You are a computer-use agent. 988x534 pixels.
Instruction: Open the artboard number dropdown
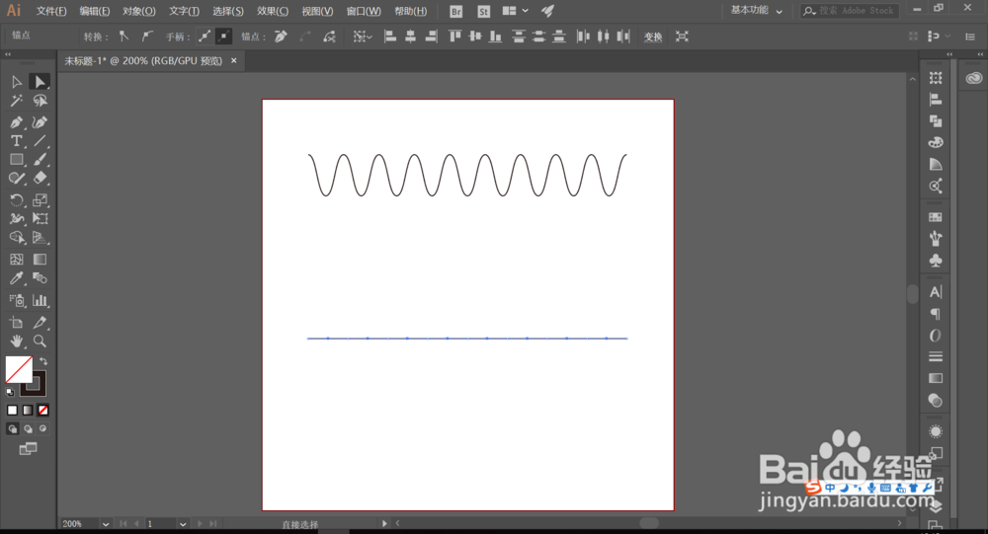(x=183, y=524)
